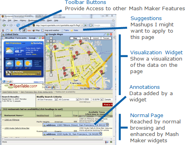Reload the page with the refresh icon

tap(18, 25)
